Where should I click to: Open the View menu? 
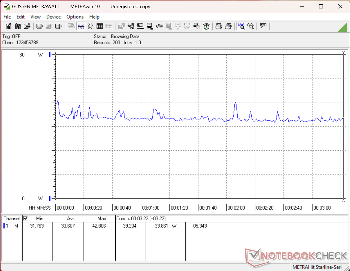(x=35, y=17)
